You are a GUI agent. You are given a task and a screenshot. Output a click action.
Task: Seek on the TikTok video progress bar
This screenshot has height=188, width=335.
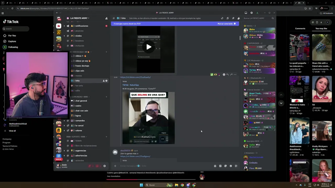(151, 179)
